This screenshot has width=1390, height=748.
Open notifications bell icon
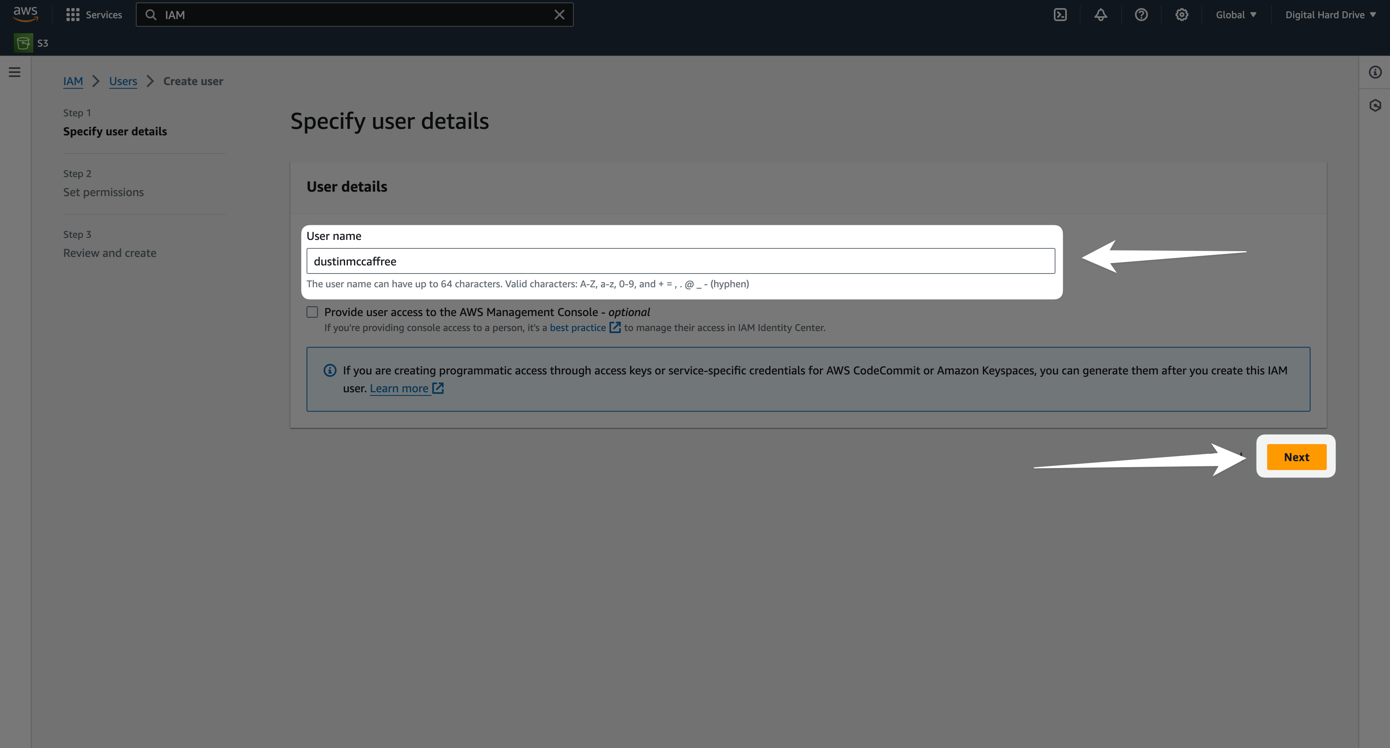1100,15
